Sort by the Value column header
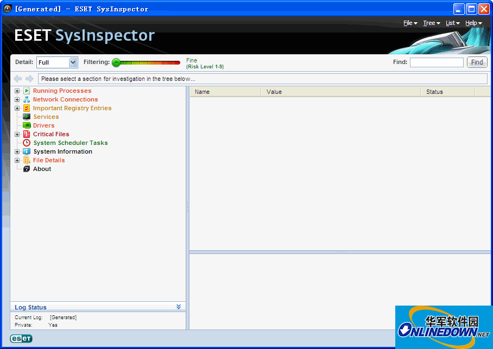The width and height of the screenshot is (493, 349). (341, 92)
